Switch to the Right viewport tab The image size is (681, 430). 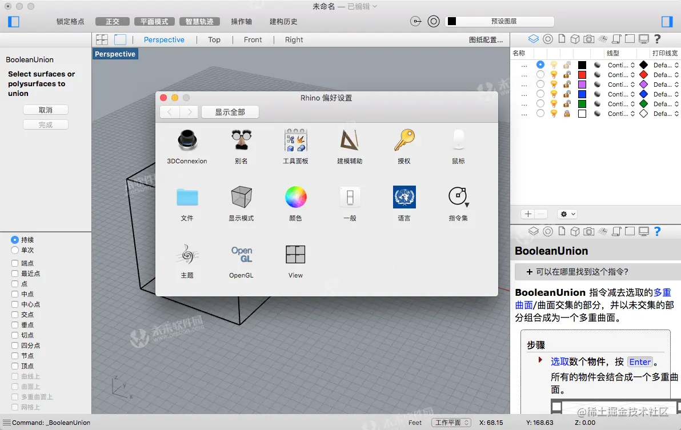coord(294,39)
